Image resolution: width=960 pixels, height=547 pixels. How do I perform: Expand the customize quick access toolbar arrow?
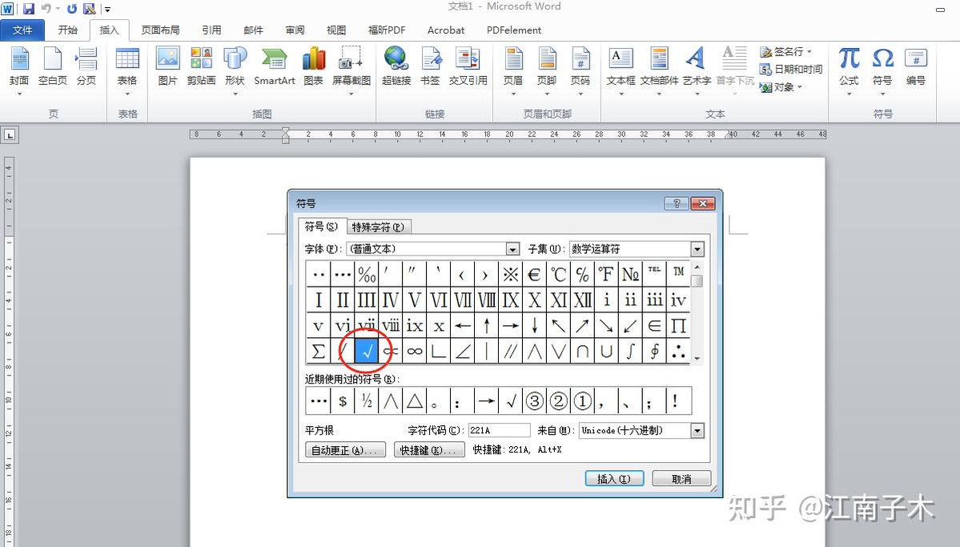(108, 9)
